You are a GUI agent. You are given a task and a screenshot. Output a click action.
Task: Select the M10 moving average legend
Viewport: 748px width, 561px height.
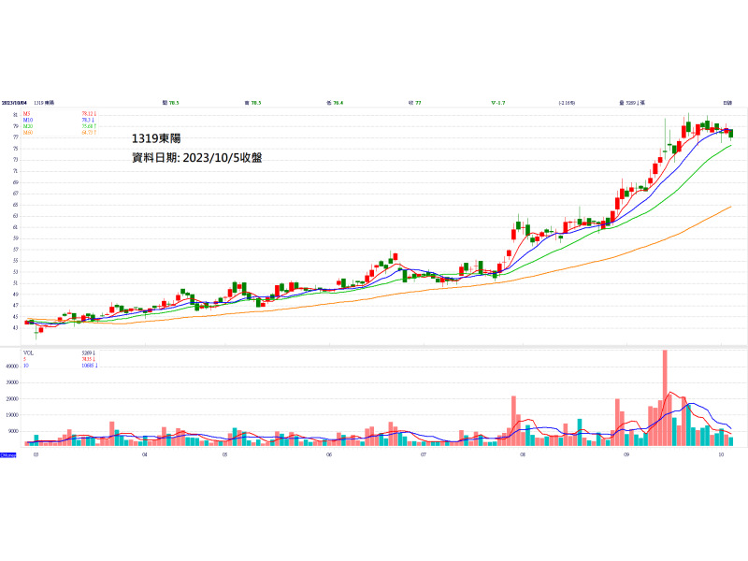[28, 120]
